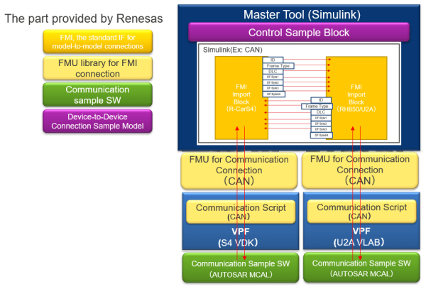Select the FMI Import Block (RH850/U2A)
Image resolution: width=426 pixels, height=289 pixels.
click(x=356, y=98)
